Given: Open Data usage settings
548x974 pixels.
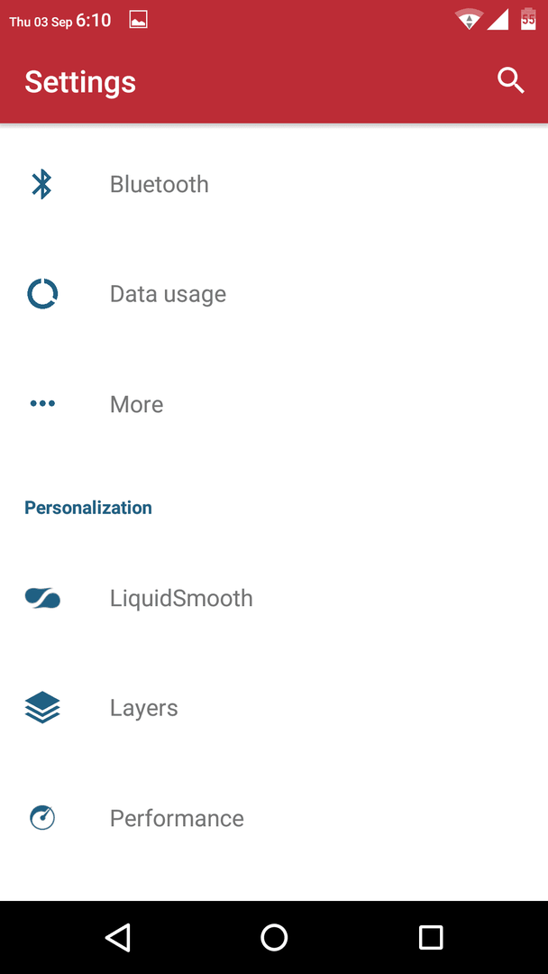Looking at the screenshot, I should pyautogui.click(x=274, y=294).
